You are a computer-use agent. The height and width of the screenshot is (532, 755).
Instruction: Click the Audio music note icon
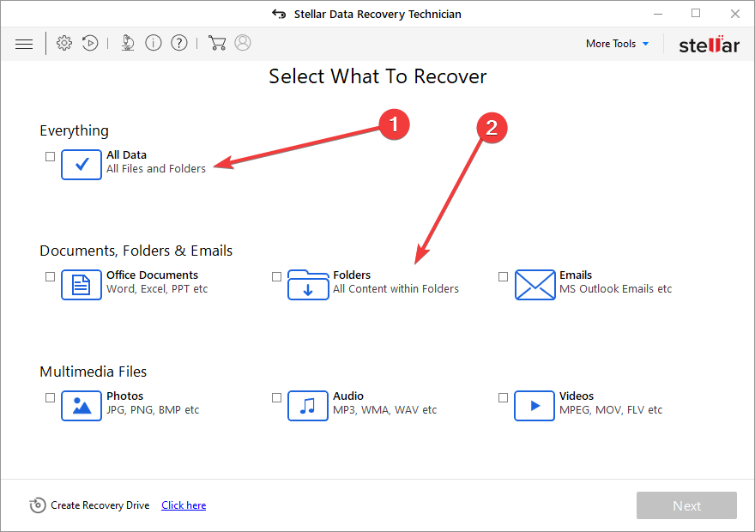308,406
